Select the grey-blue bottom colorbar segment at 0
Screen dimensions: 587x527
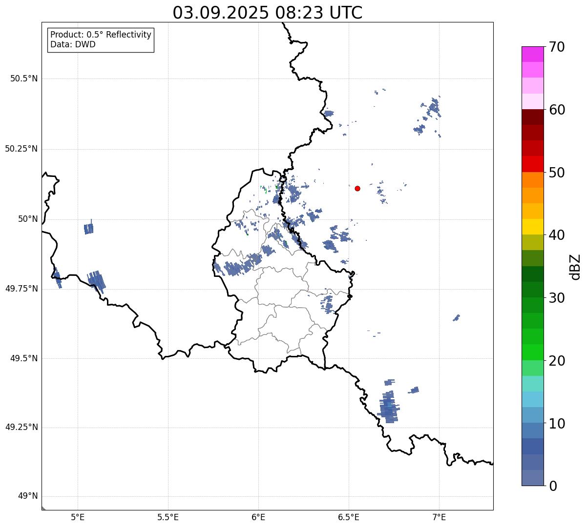[x=532, y=478]
